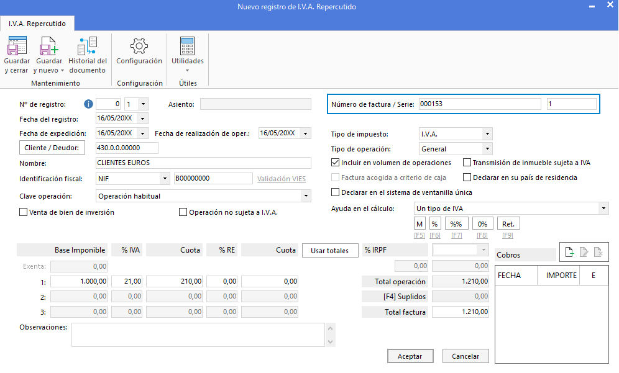The width and height of the screenshot is (619, 373).
Task: Expand Utilidades dropdown arrow
Action: coord(188,71)
